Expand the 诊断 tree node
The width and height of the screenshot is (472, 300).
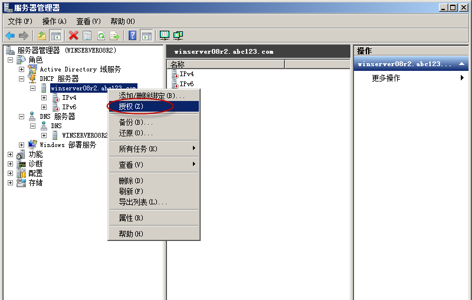pos(11,164)
